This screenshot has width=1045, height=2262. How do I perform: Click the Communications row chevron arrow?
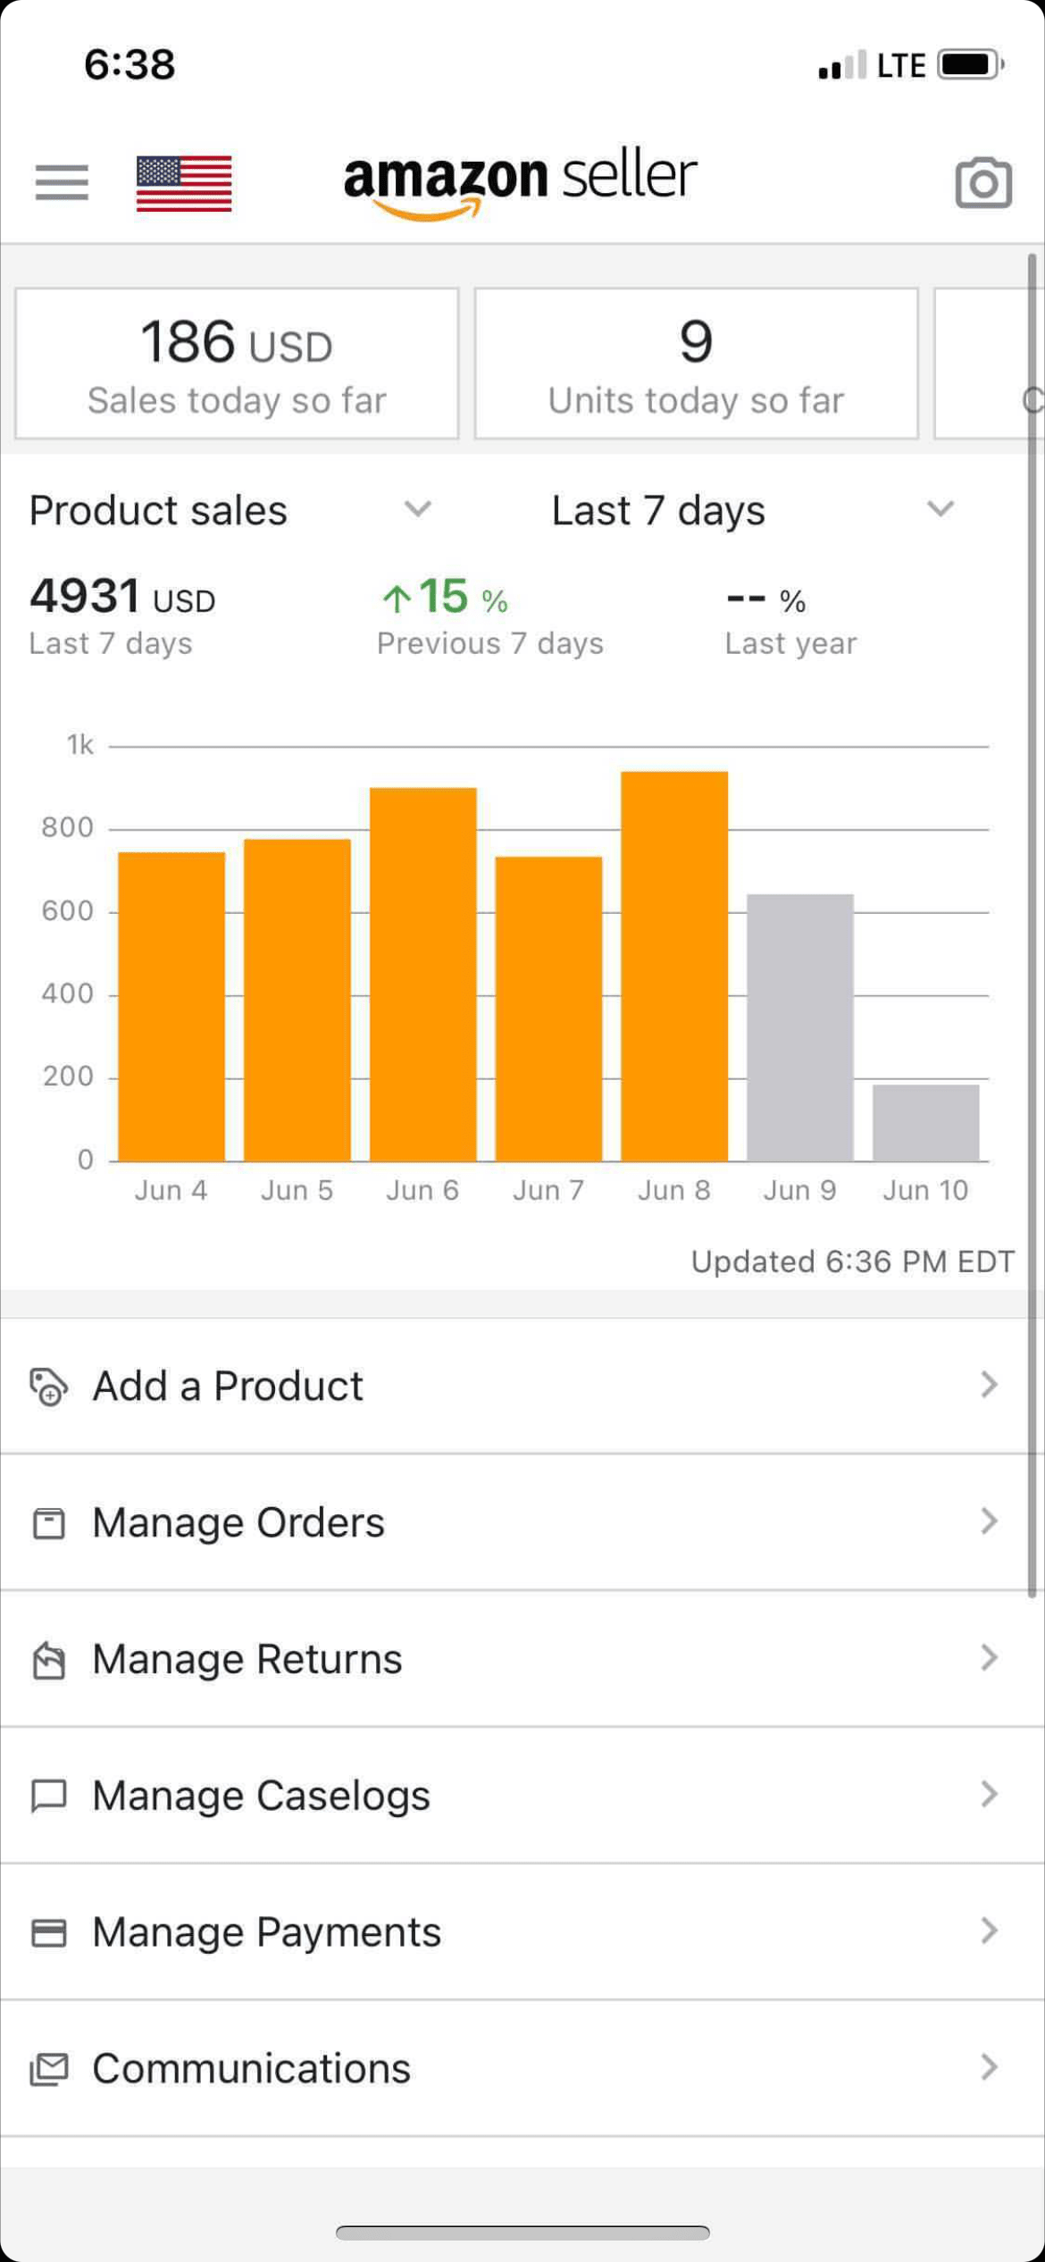[989, 2067]
